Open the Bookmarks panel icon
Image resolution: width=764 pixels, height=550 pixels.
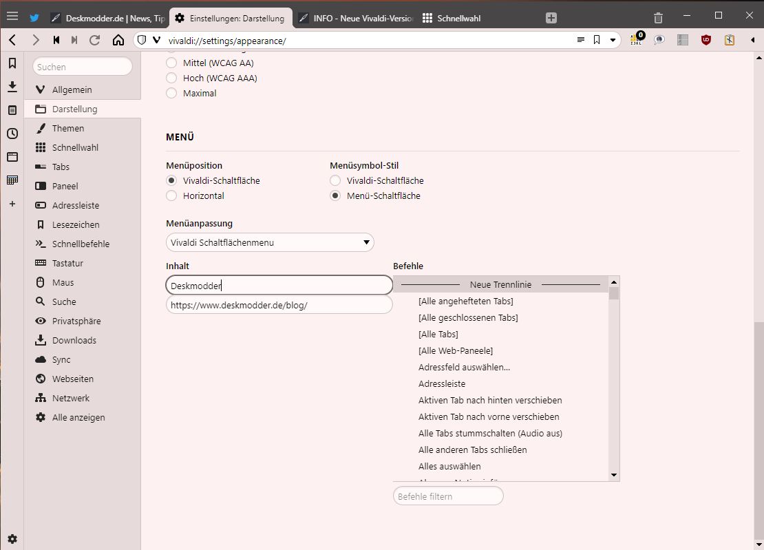(12, 63)
